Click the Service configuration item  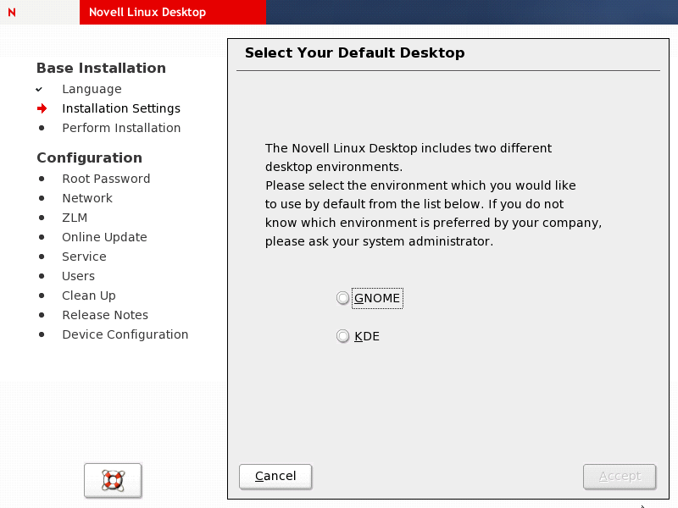(x=84, y=257)
